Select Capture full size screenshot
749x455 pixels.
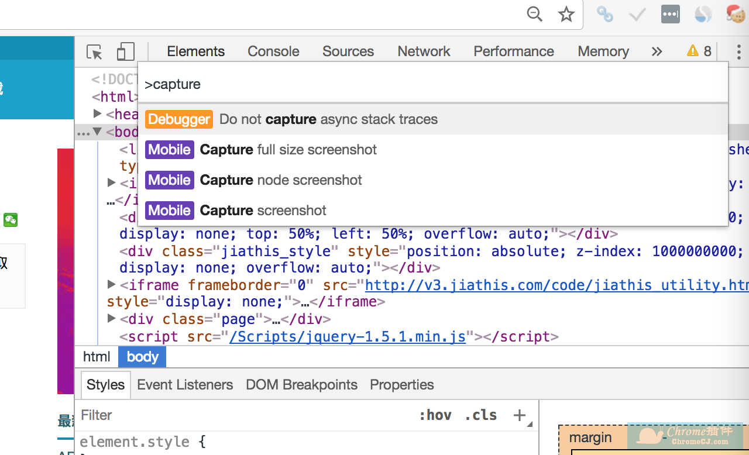point(433,150)
